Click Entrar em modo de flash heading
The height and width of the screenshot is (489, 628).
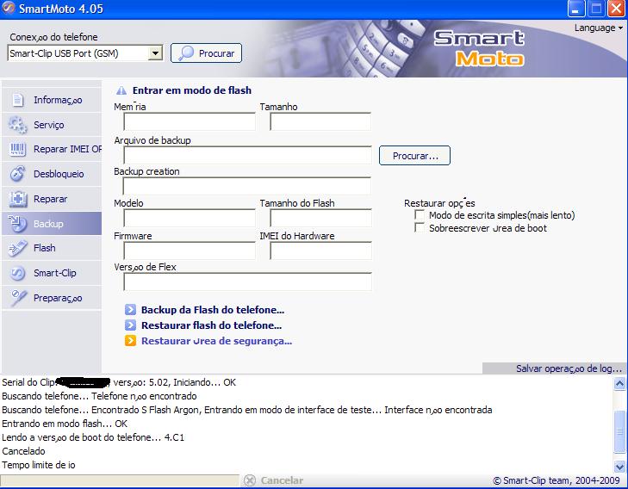coord(192,90)
